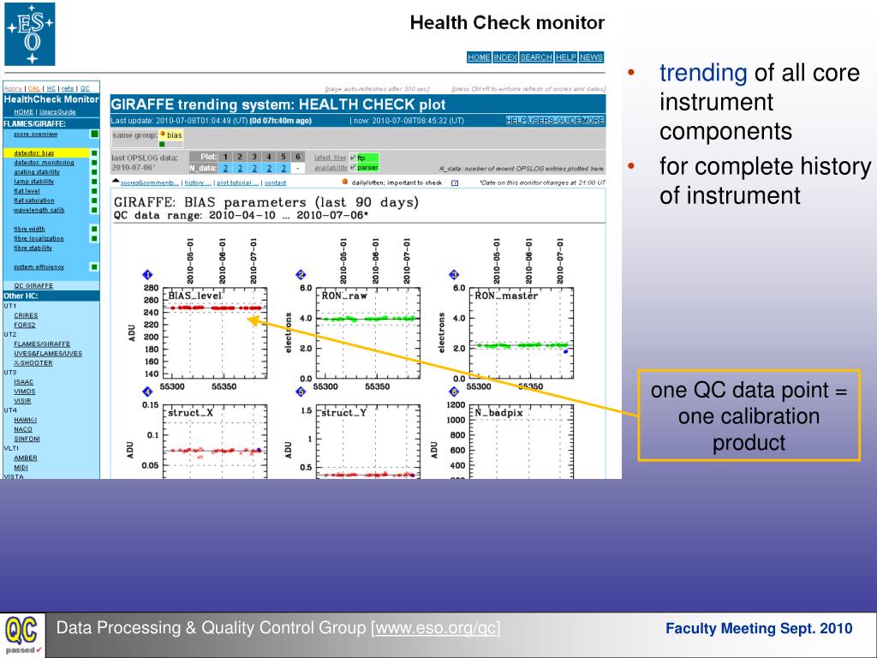Open CRIRES under UT1
The height and width of the screenshot is (658, 877).
coord(26,315)
